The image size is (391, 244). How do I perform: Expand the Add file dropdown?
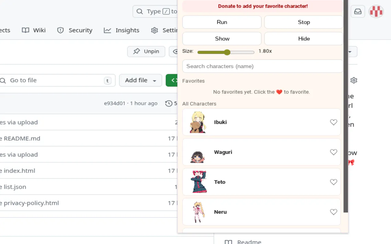tap(141, 80)
